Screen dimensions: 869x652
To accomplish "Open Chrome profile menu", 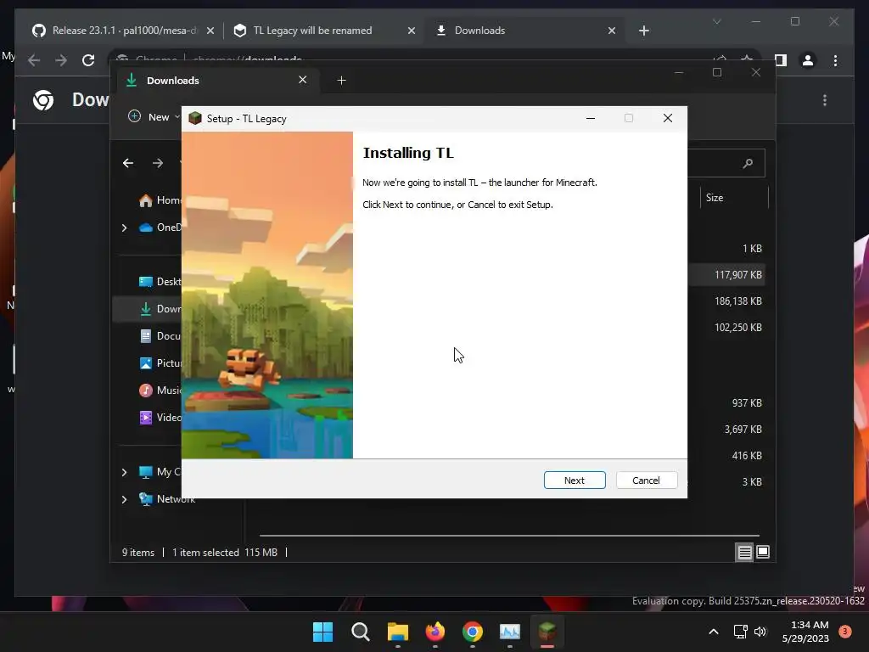I will (x=808, y=60).
